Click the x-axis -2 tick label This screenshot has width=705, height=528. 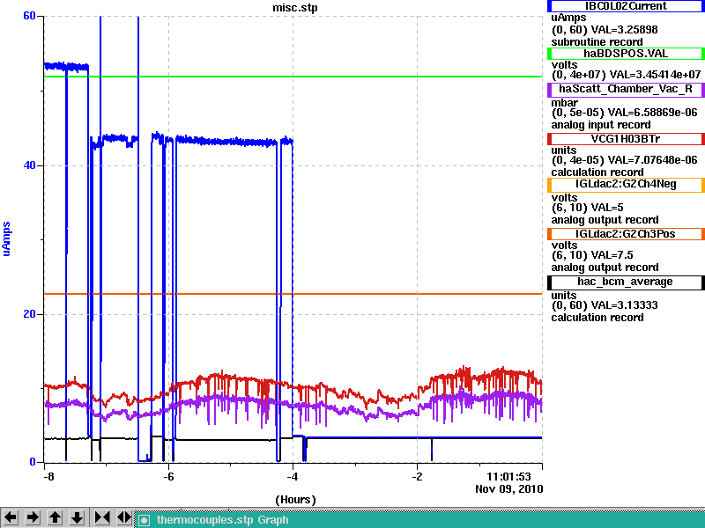tap(417, 476)
